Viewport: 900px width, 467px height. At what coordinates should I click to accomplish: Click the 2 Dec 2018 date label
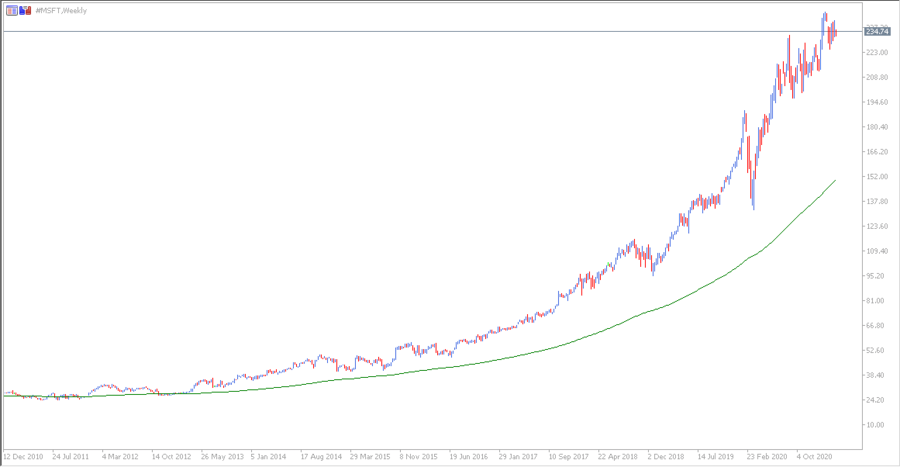pyautogui.click(x=666, y=457)
